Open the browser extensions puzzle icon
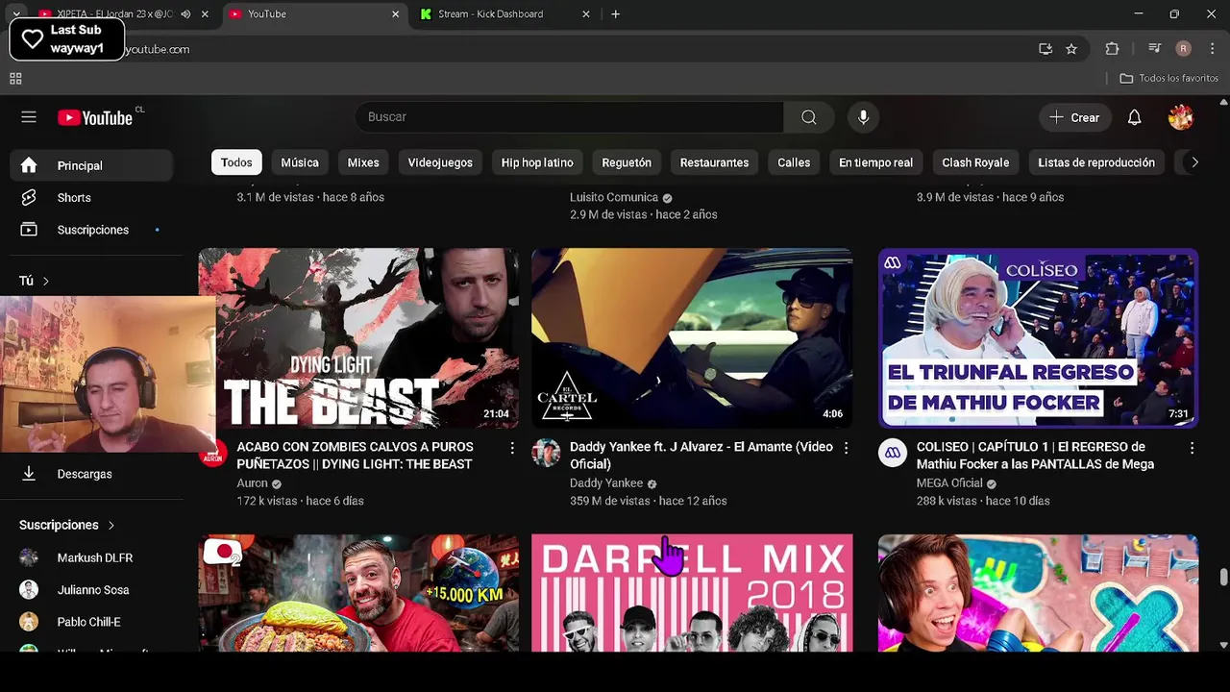This screenshot has height=692, width=1230. coord(1112,49)
